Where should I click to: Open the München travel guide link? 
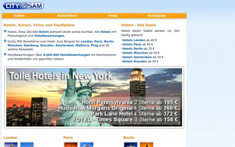pyautogui.click(x=15, y=45)
